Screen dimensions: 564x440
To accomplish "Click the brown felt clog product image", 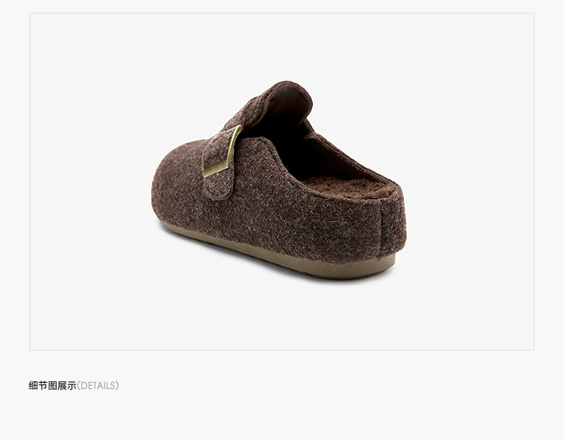I will (279, 180).
